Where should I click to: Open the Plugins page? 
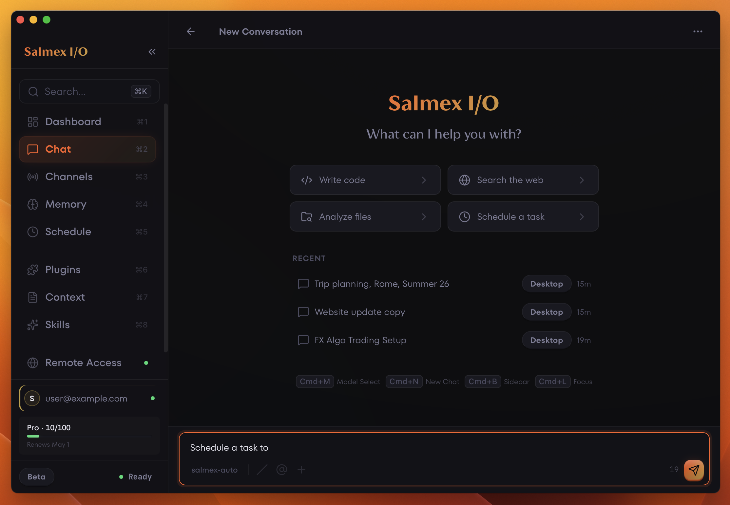(87, 270)
